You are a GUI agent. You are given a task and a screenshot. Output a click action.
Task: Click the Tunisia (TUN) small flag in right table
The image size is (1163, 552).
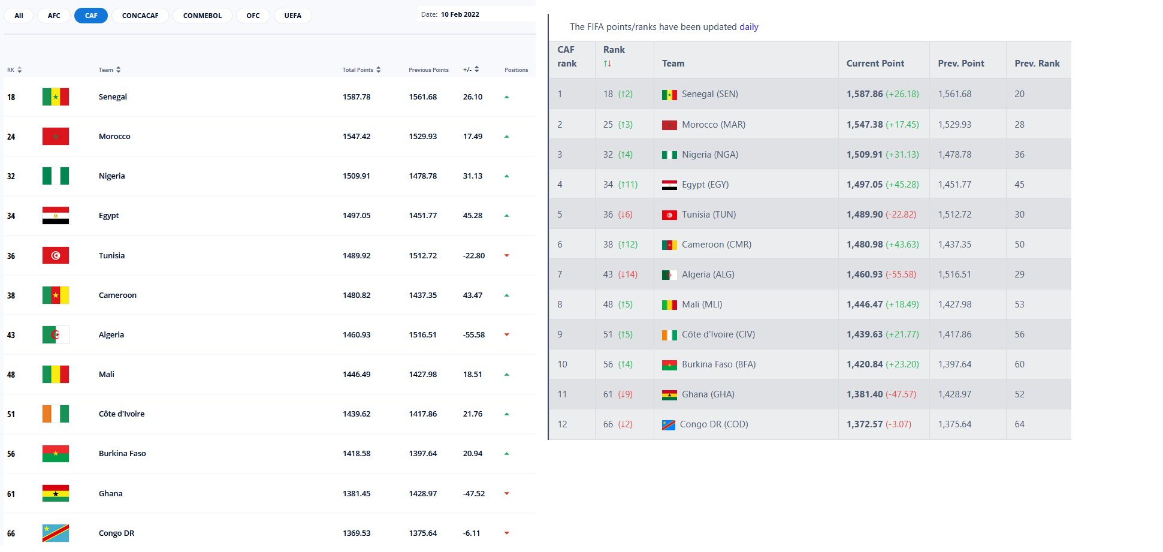[669, 215]
